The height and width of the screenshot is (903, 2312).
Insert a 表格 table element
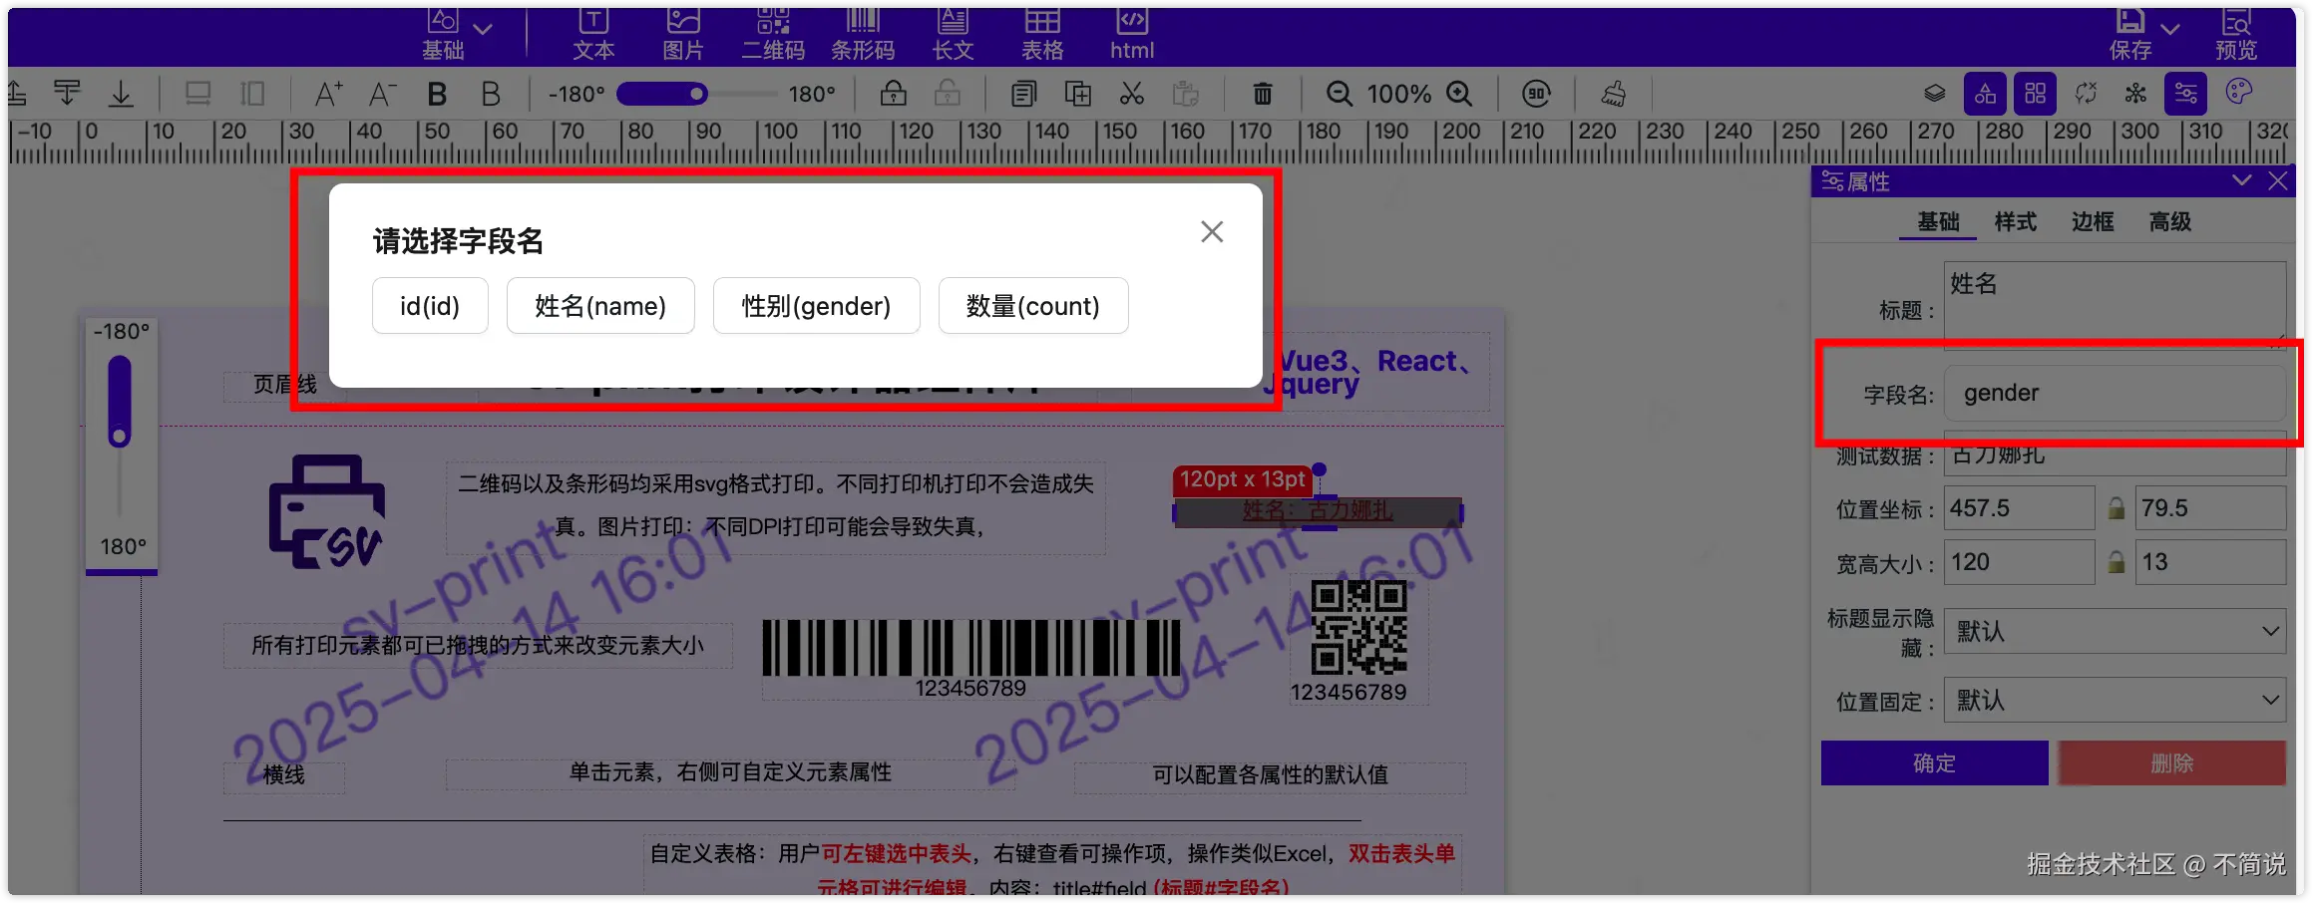point(1042,34)
